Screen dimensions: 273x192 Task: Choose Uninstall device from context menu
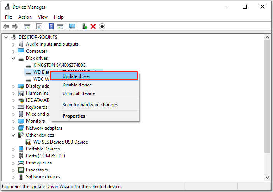pyautogui.click(x=94, y=93)
